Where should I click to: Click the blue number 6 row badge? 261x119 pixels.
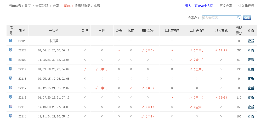11,88
